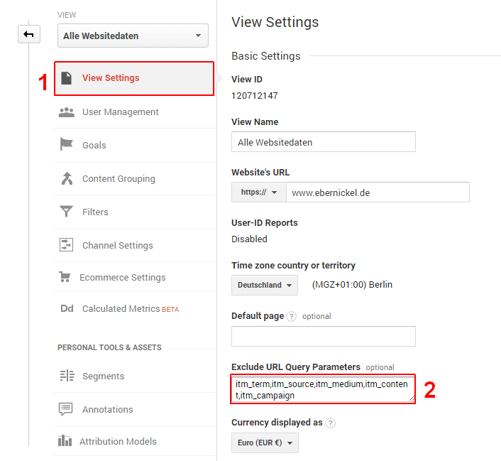Open the Euro (EUR €) currency dropdown
The height and width of the screenshot is (461, 501).
click(x=265, y=443)
